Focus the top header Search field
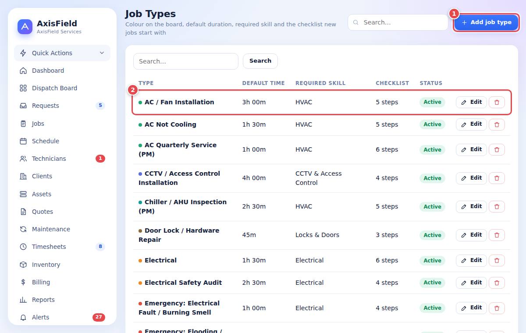This screenshot has width=526, height=333. pos(398,22)
